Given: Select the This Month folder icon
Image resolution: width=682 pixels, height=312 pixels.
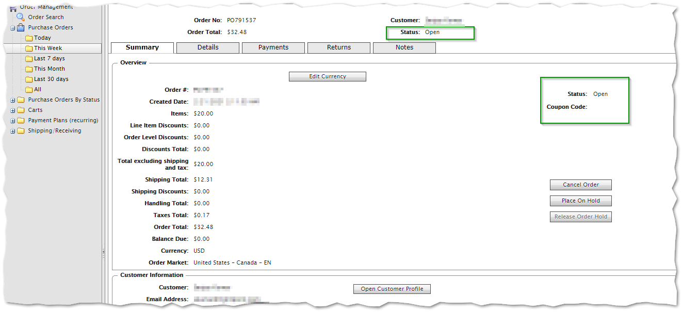Looking at the screenshot, I should [x=29, y=69].
